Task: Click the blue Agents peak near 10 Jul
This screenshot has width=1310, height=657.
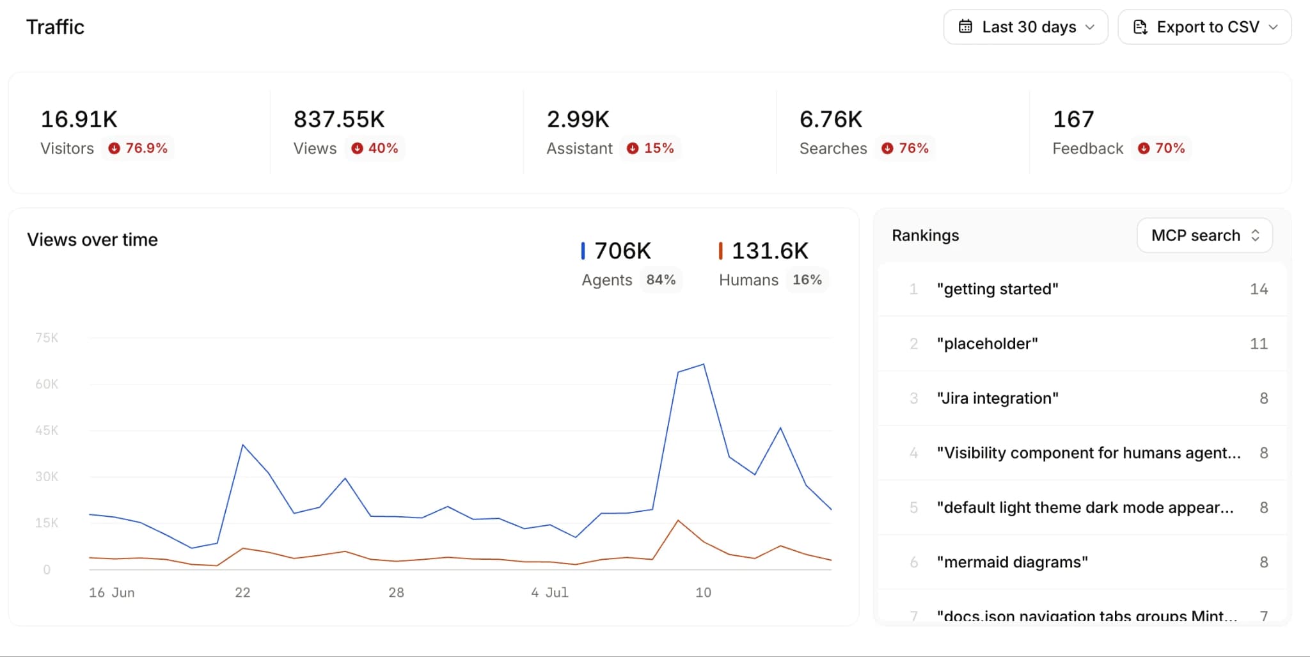Action: pyautogui.click(x=704, y=365)
